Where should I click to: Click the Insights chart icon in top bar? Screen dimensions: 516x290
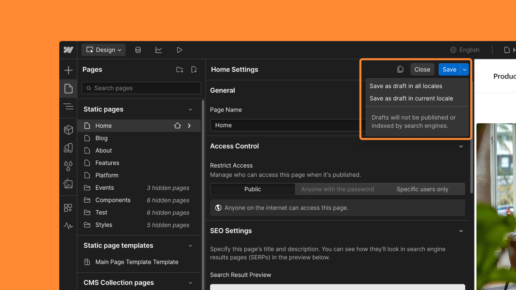(x=159, y=50)
